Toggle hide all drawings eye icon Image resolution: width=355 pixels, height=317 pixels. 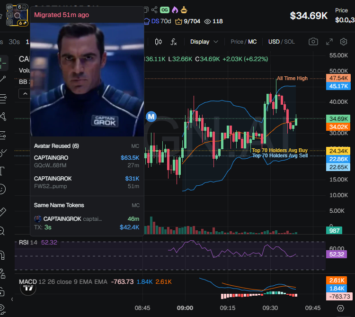pos(2,309)
